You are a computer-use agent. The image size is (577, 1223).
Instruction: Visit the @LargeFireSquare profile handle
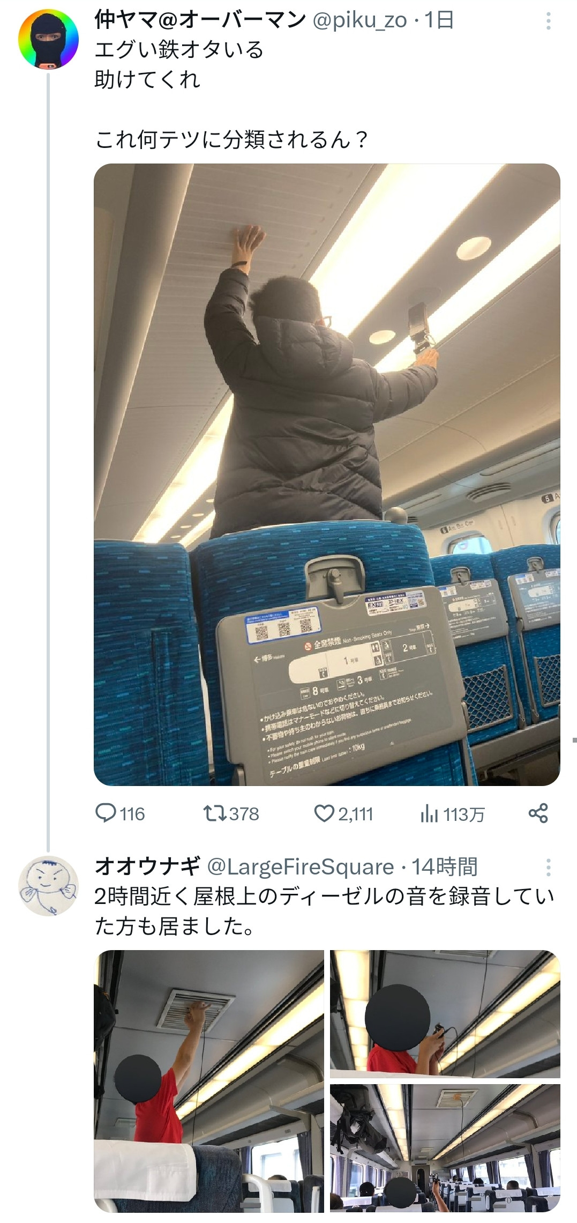click(301, 867)
